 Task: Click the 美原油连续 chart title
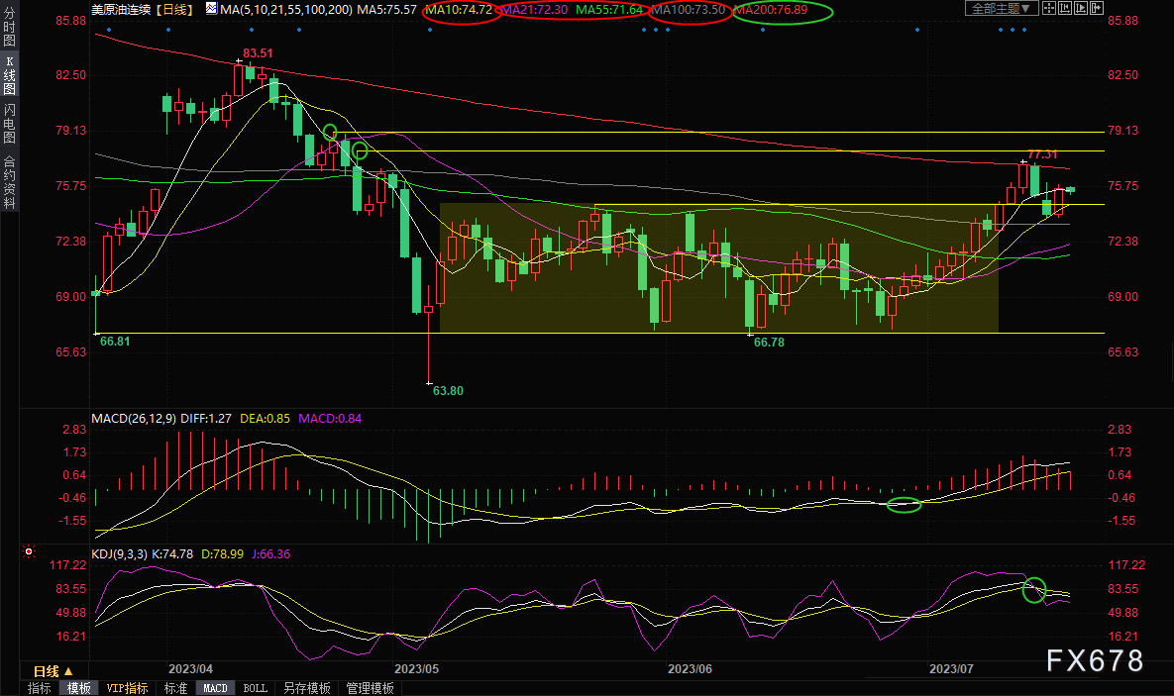[x=121, y=10]
